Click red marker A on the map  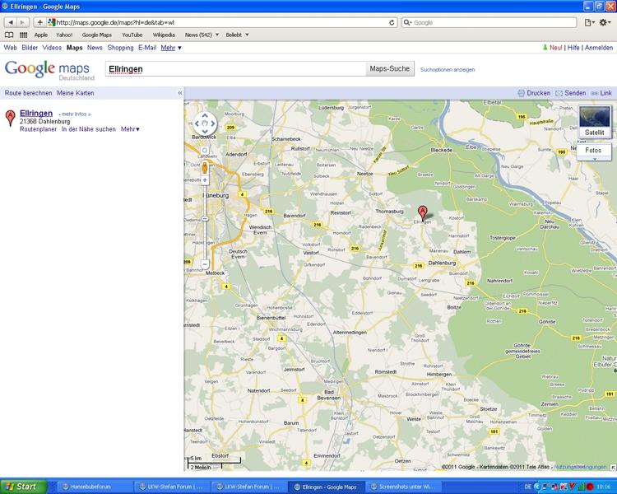tap(422, 213)
